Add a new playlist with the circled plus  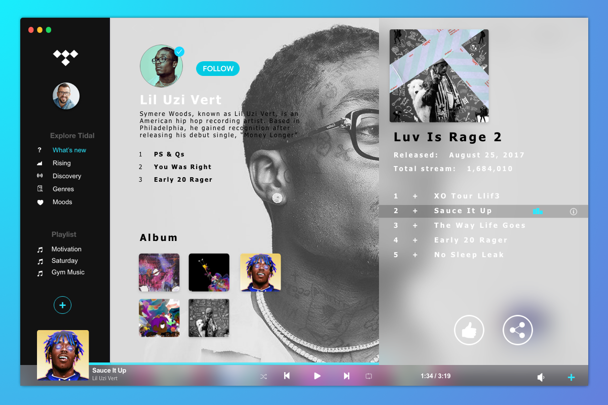(62, 305)
